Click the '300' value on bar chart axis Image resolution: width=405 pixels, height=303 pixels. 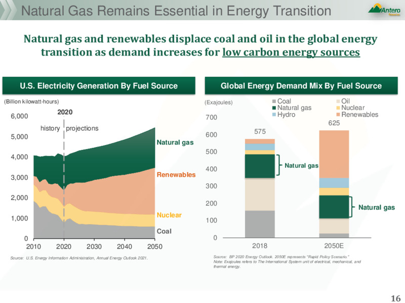pos(211,186)
